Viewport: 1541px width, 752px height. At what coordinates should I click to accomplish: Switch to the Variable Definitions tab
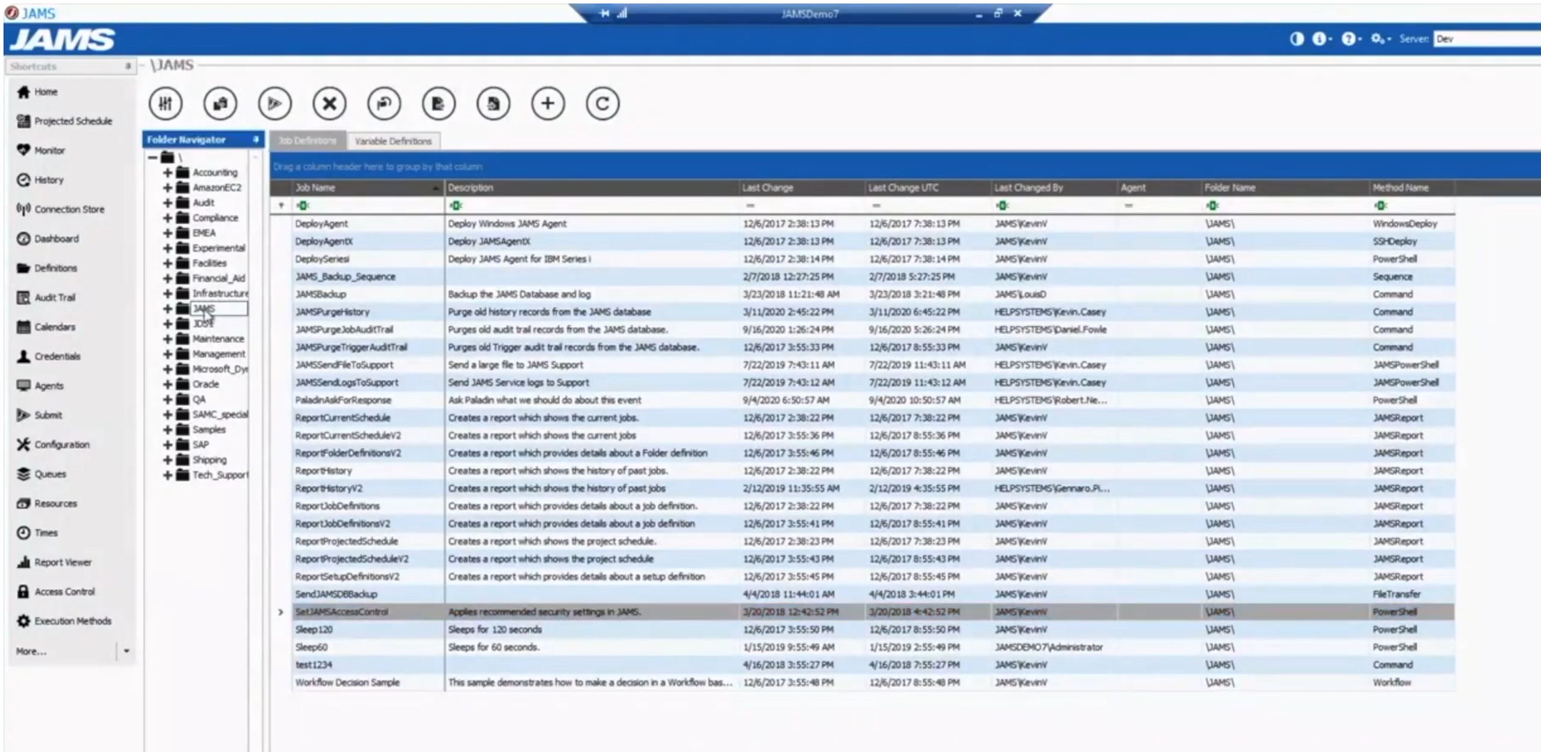394,141
